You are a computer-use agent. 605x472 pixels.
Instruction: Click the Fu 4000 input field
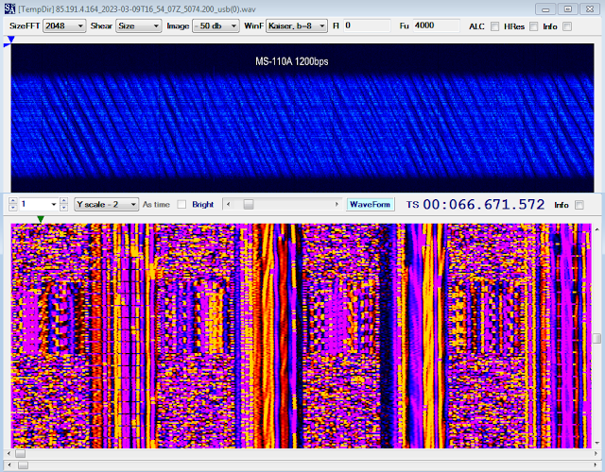(436, 25)
